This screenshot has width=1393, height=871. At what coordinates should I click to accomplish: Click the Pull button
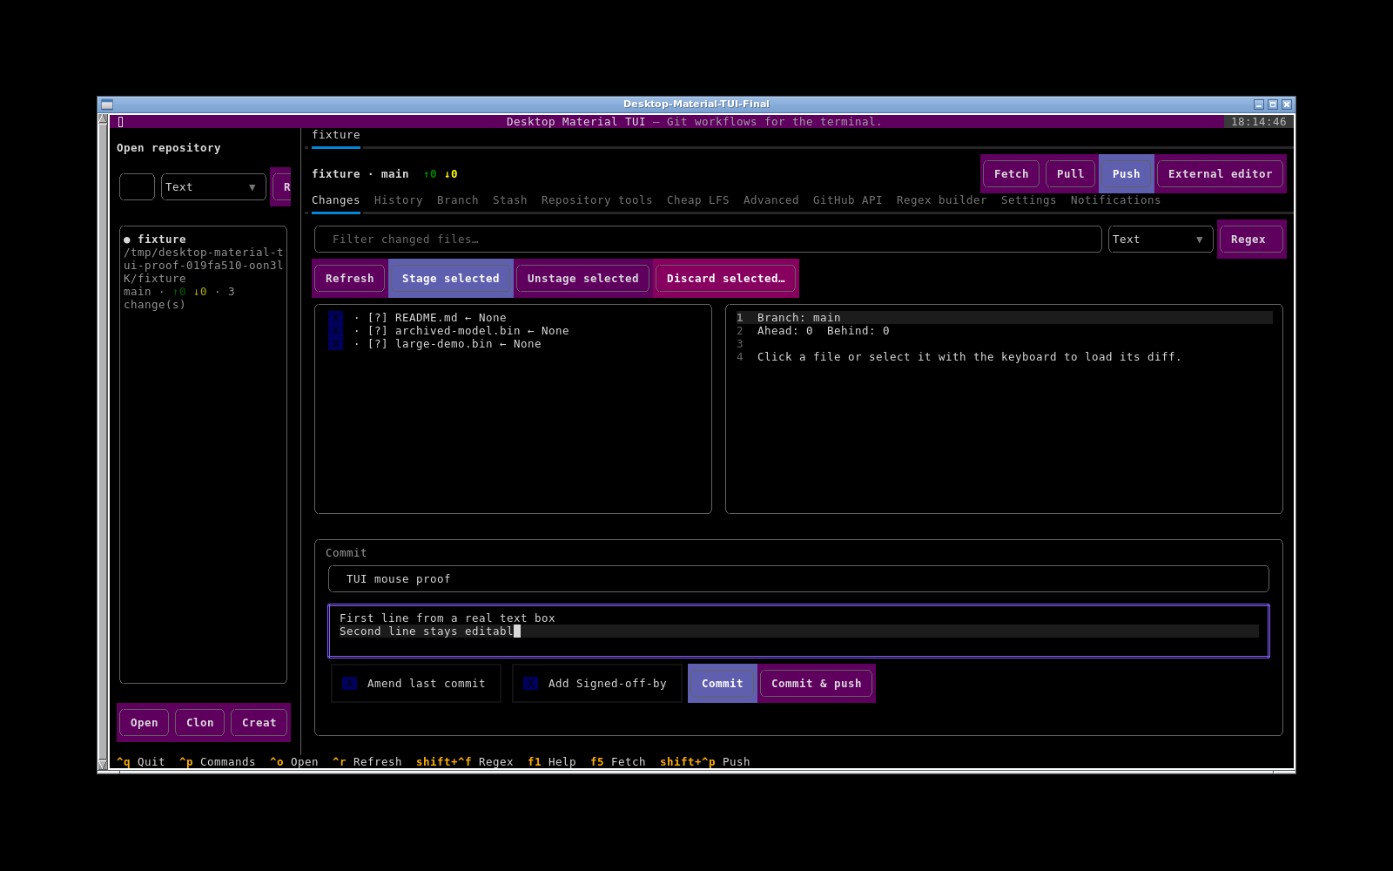[x=1071, y=174]
